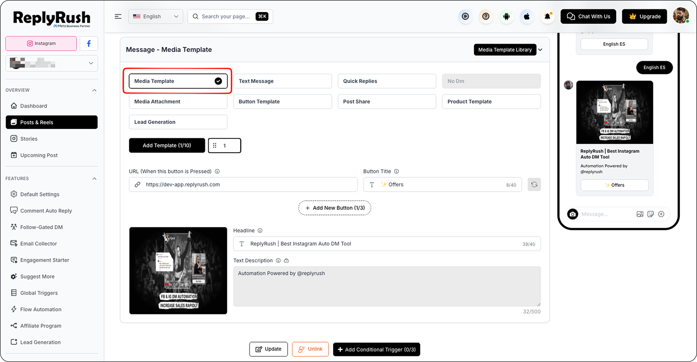Click the URL input with dev-app.replyrush.com

point(243,184)
